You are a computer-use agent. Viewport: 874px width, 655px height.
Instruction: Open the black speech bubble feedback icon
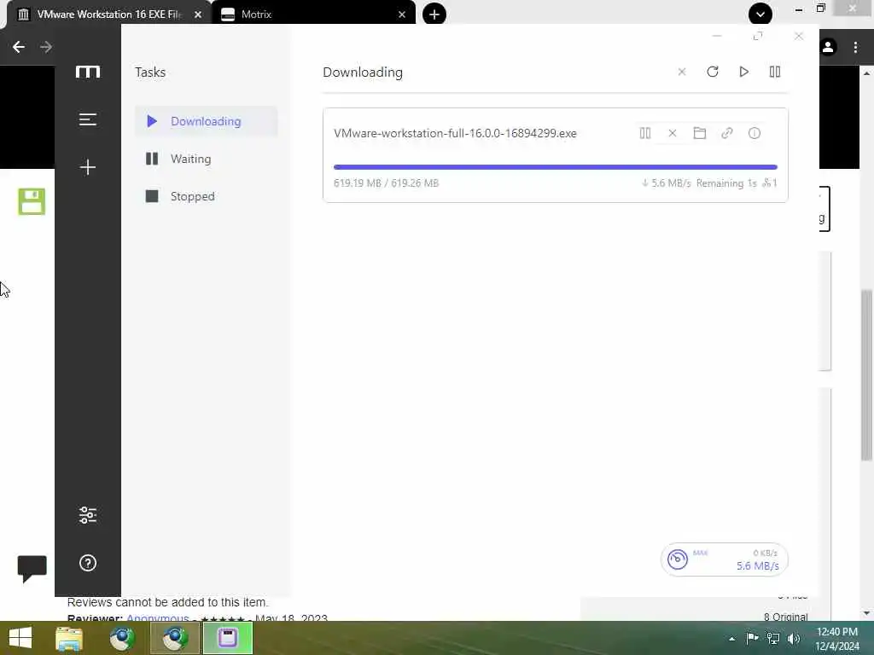(32, 569)
